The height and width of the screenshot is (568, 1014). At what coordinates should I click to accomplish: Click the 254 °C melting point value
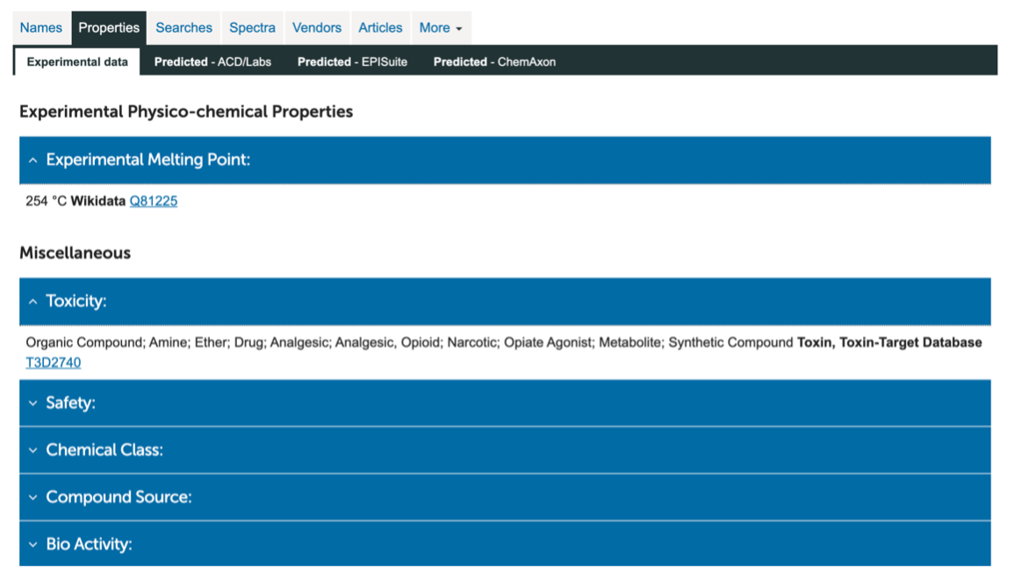[x=46, y=201]
